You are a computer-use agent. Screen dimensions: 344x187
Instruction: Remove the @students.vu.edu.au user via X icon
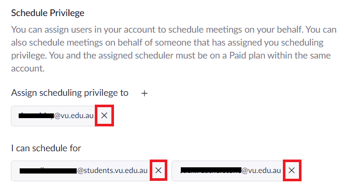click(159, 170)
